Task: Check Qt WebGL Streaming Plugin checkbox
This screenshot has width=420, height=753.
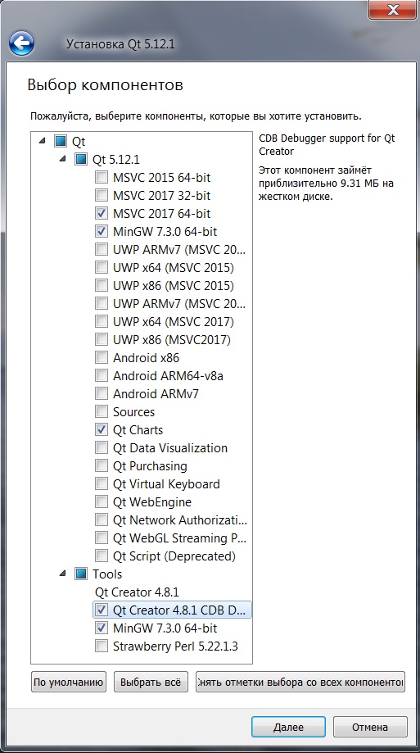Action: [x=102, y=538]
